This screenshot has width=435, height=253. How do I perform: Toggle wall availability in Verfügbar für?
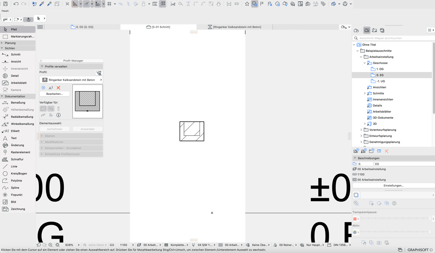coord(43,109)
